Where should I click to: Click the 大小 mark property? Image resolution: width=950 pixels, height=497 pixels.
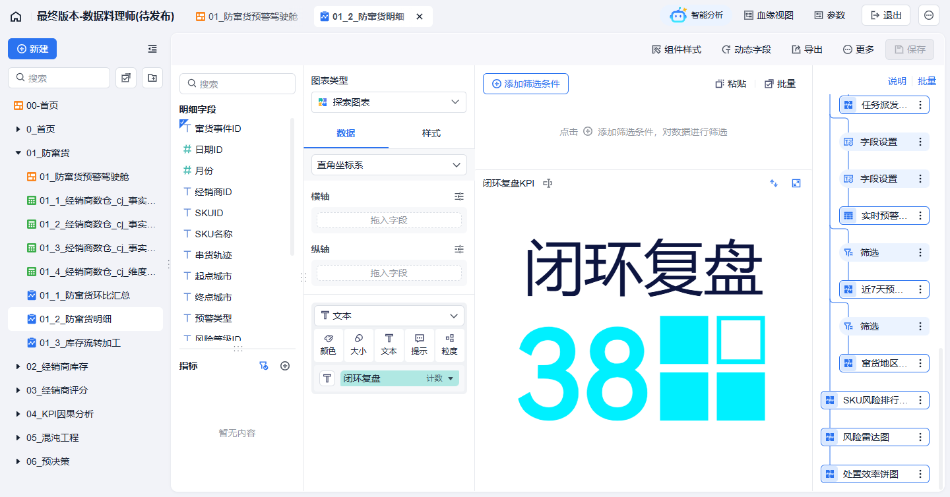tap(359, 345)
